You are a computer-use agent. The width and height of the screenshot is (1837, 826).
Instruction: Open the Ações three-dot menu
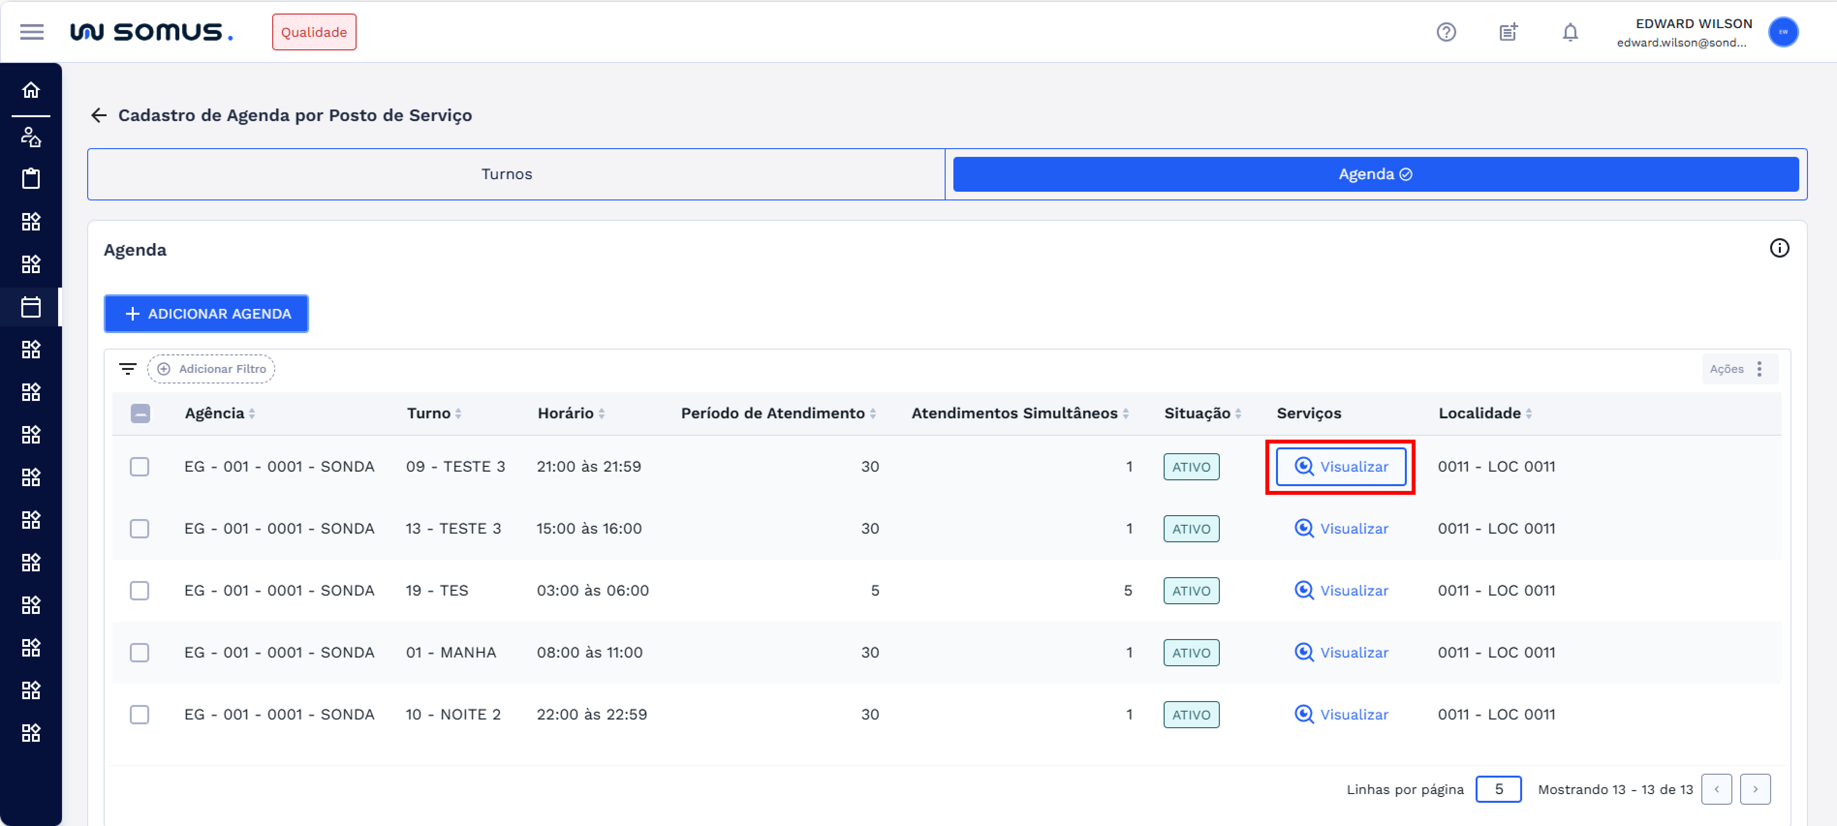(1759, 369)
